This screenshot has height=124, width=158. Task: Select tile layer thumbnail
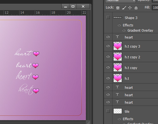point(118,111)
